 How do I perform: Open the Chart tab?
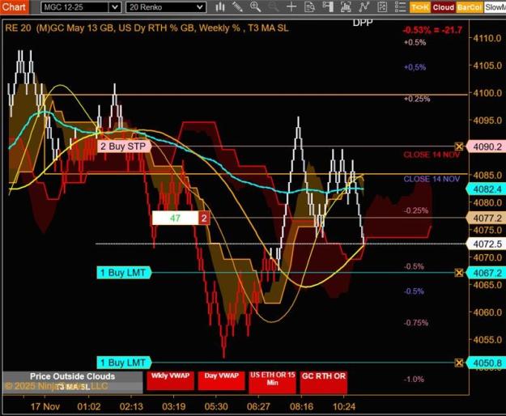tap(15, 6)
